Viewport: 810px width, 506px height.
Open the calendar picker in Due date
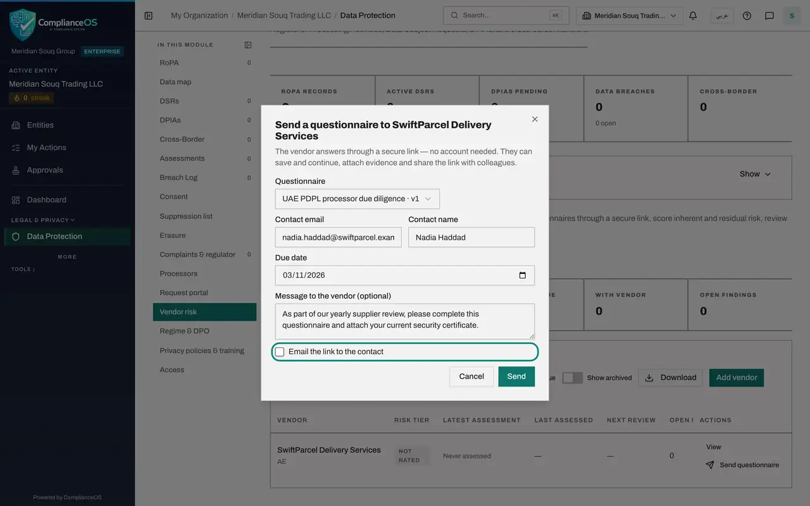pyautogui.click(x=522, y=275)
